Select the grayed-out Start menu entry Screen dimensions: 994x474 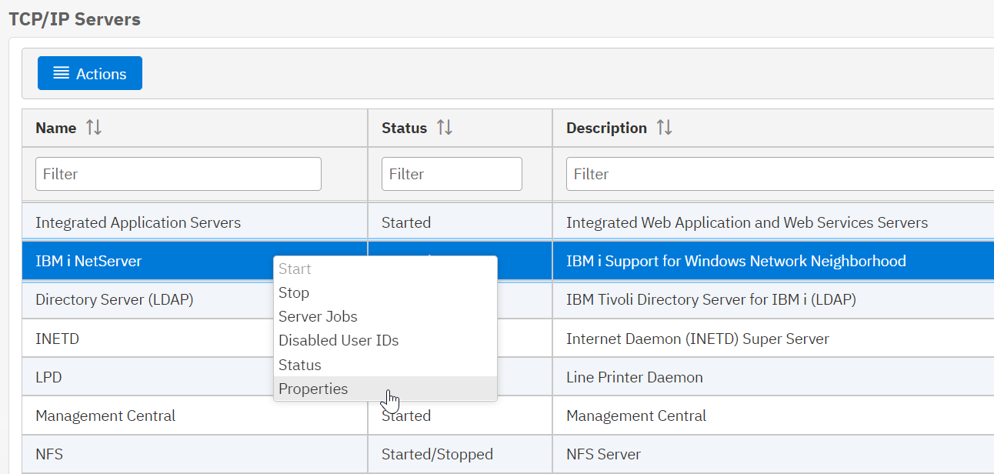click(385, 269)
